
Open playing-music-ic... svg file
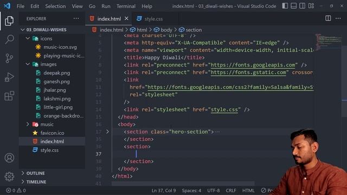click(64, 56)
